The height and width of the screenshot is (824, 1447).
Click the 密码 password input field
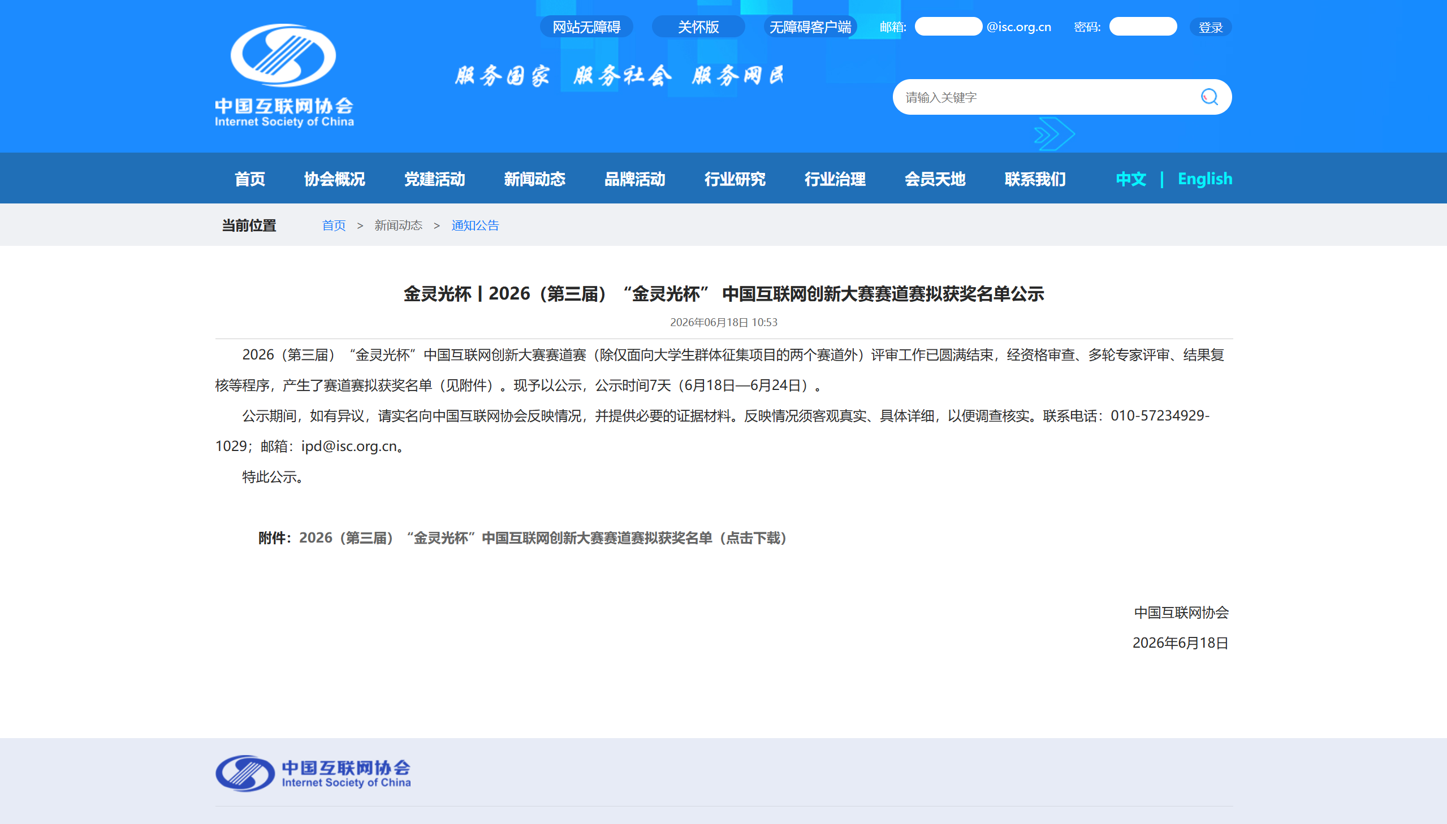[x=1143, y=27]
